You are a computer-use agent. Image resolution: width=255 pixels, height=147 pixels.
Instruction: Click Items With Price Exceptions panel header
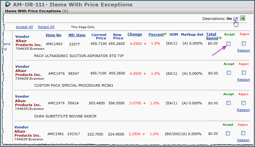pyautogui.click(x=33, y=11)
